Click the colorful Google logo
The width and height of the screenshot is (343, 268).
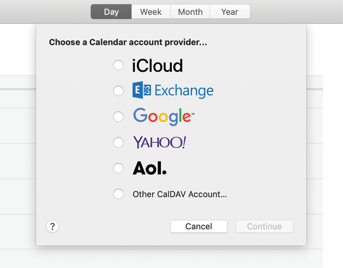(x=163, y=116)
